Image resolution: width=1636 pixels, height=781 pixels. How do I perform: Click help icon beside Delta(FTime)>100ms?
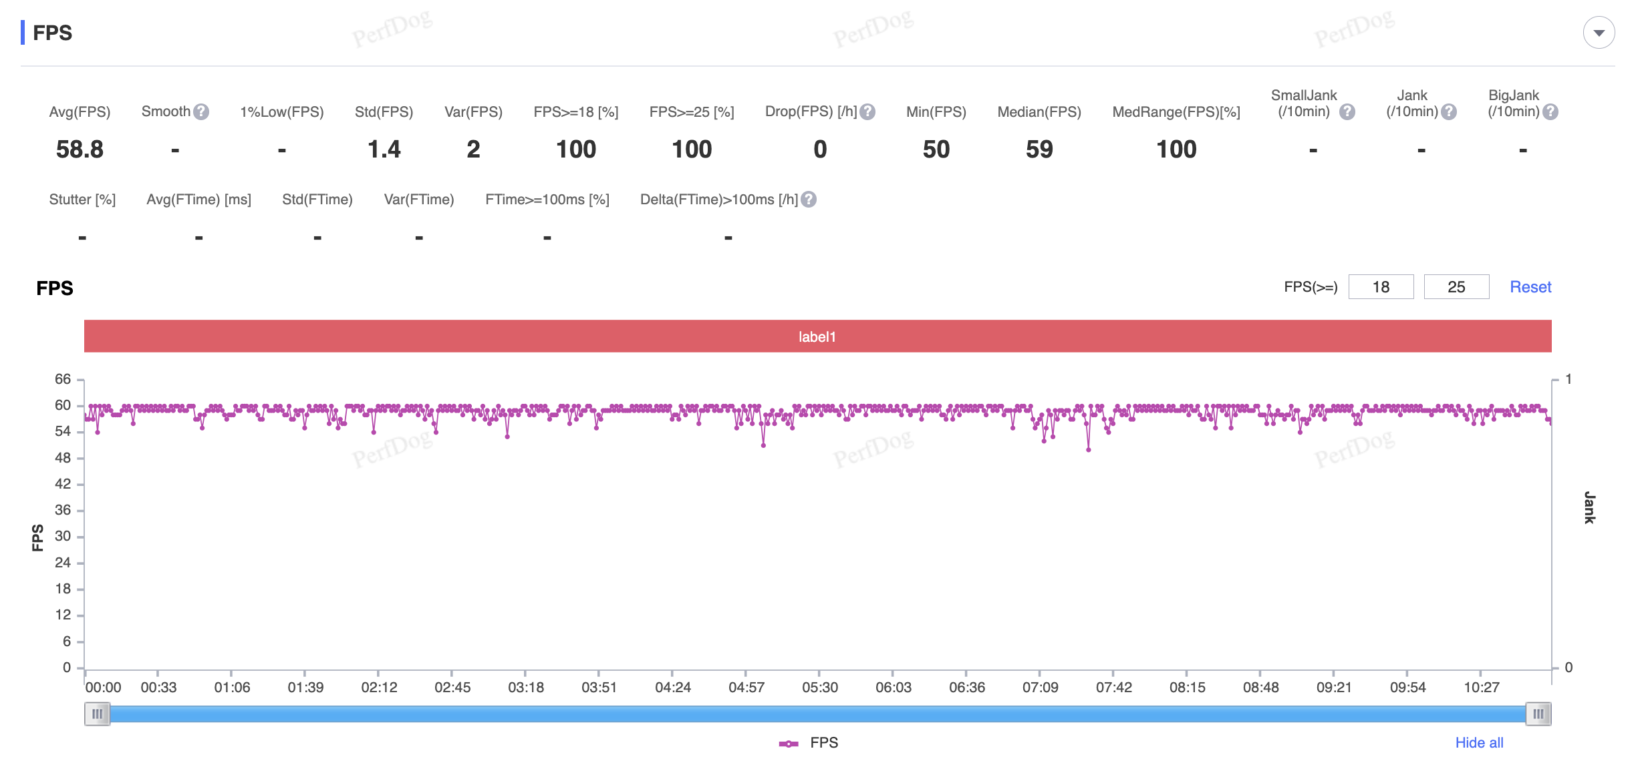coord(809,200)
